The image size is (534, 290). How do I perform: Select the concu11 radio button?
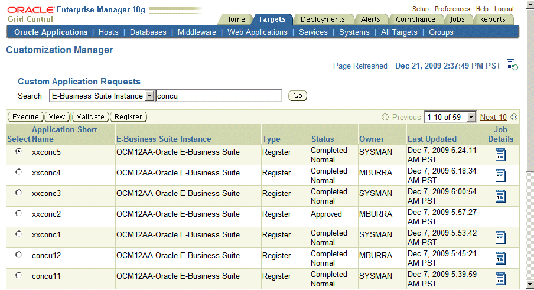coord(19,275)
